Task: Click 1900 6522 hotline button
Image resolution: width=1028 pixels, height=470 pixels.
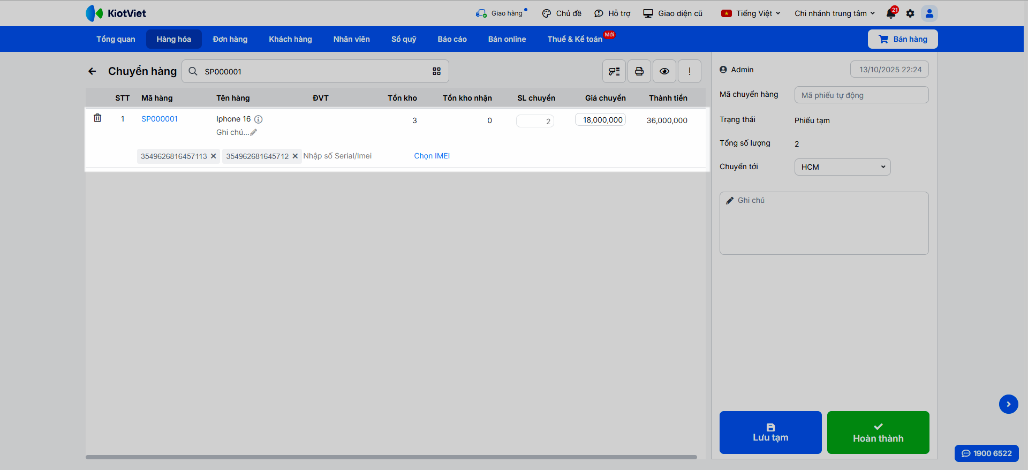Action: (x=987, y=453)
